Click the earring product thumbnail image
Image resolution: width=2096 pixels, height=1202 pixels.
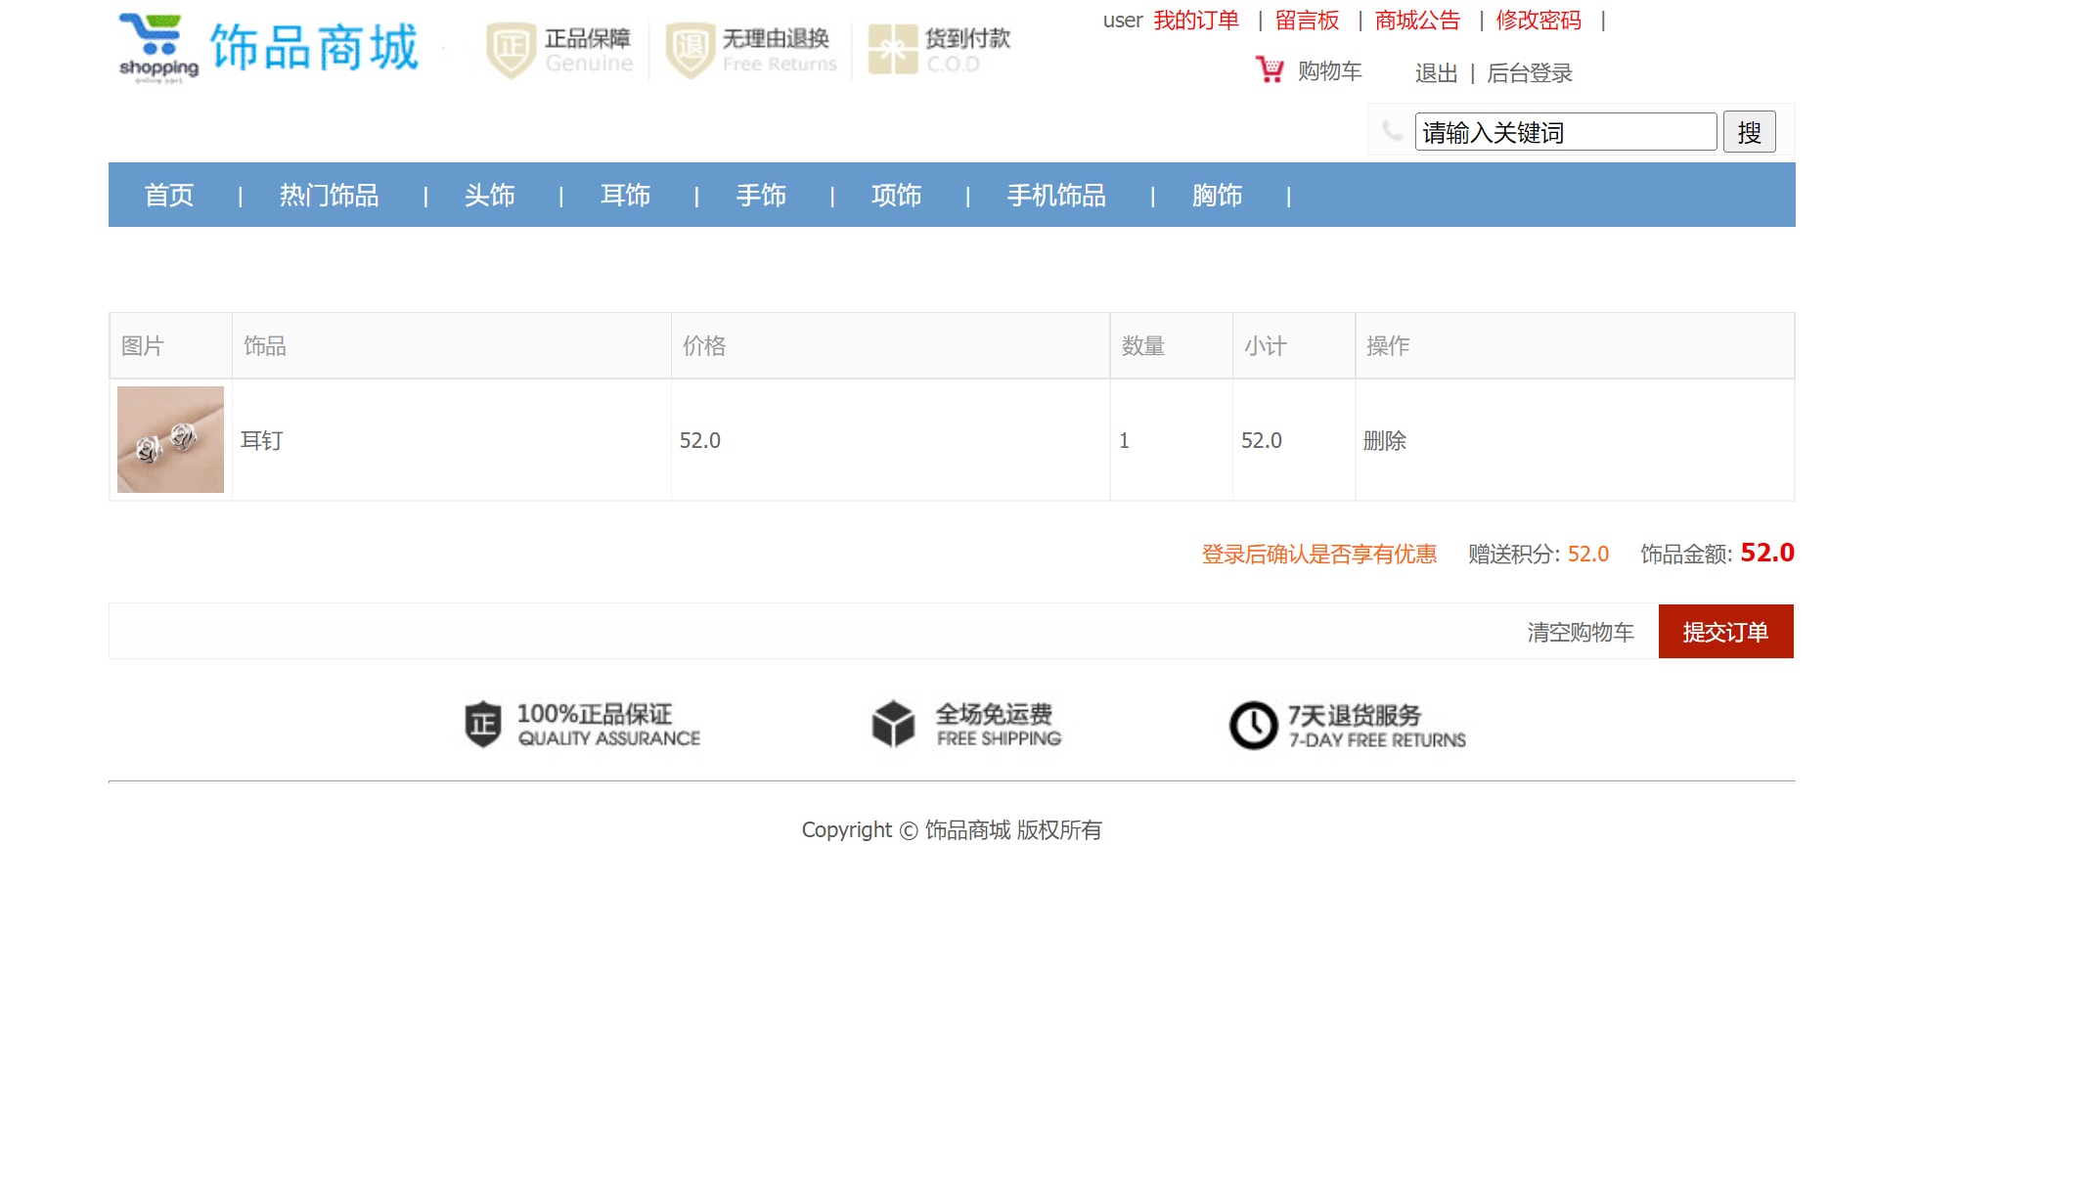click(170, 440)
